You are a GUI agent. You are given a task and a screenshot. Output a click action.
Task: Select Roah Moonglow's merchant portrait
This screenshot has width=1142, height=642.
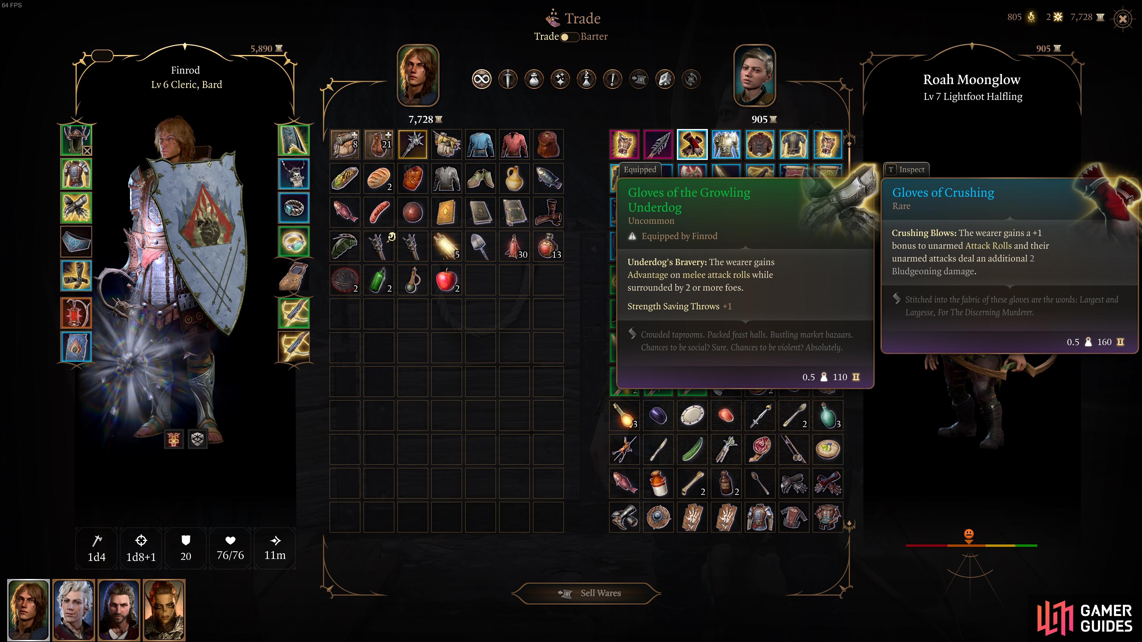754,75
